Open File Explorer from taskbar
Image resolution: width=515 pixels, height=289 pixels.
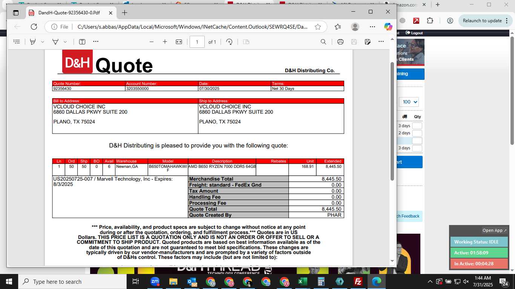point(173,281)
